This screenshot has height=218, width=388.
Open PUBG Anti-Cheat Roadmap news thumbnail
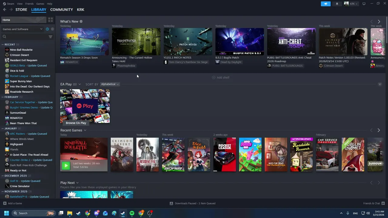click(291, 42)
